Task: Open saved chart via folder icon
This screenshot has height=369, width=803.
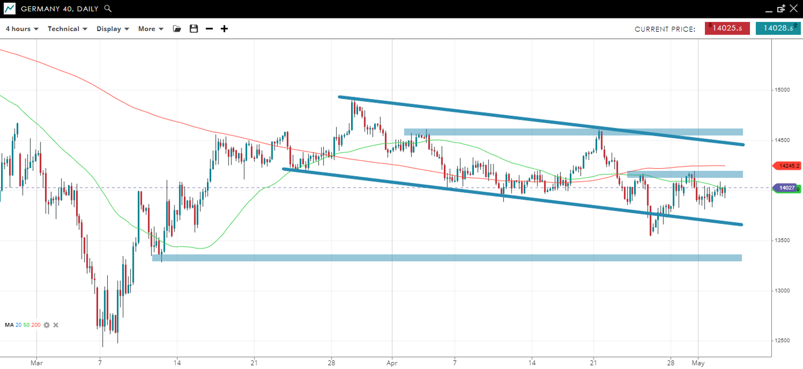Action: [177, 29]
